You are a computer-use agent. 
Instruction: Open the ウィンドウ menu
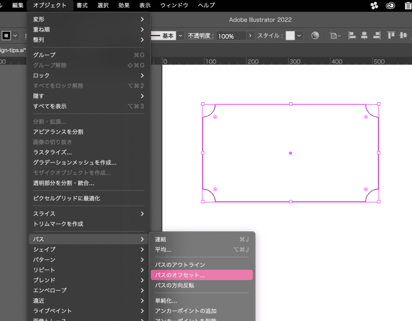[x=175, y=6]
